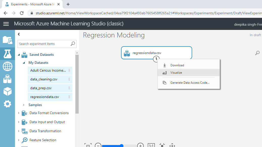Click the regressiondata.csv module on canvas
262x147 pixels.
157,53
